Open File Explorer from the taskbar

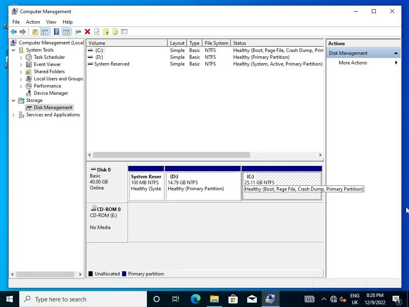(x=214, y=299)
